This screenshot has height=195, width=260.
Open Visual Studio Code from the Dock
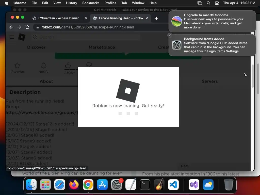pos(173,185)
